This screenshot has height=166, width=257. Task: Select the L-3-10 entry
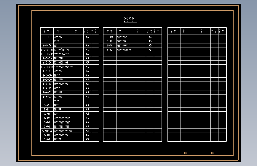[47, 84]
